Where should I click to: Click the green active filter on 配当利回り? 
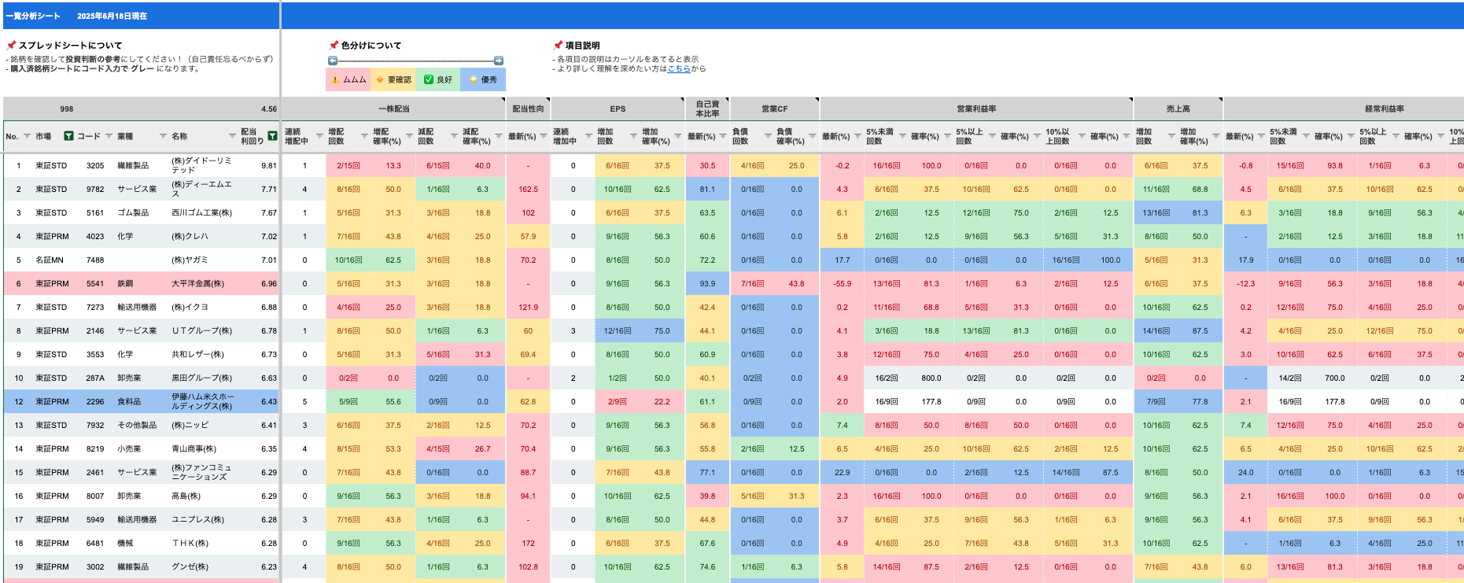(x=272, y=136)
